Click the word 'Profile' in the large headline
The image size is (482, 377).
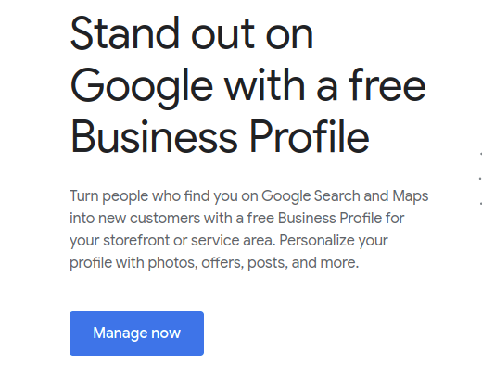click(310, 136)
